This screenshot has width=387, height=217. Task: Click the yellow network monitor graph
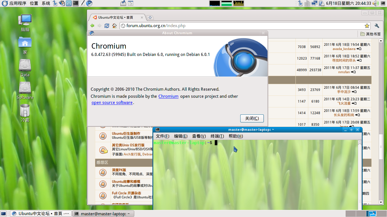tap(238, 3)
